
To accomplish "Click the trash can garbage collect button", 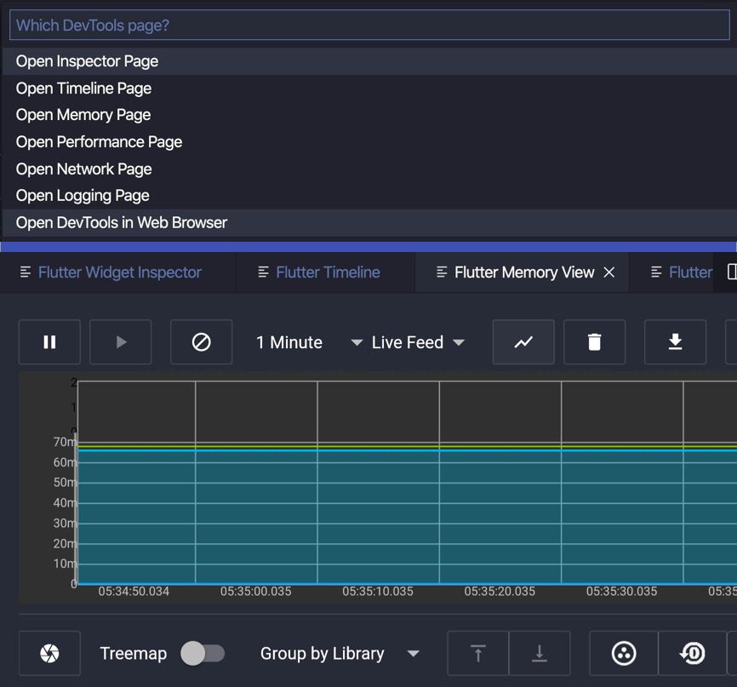I will point(594,342).
